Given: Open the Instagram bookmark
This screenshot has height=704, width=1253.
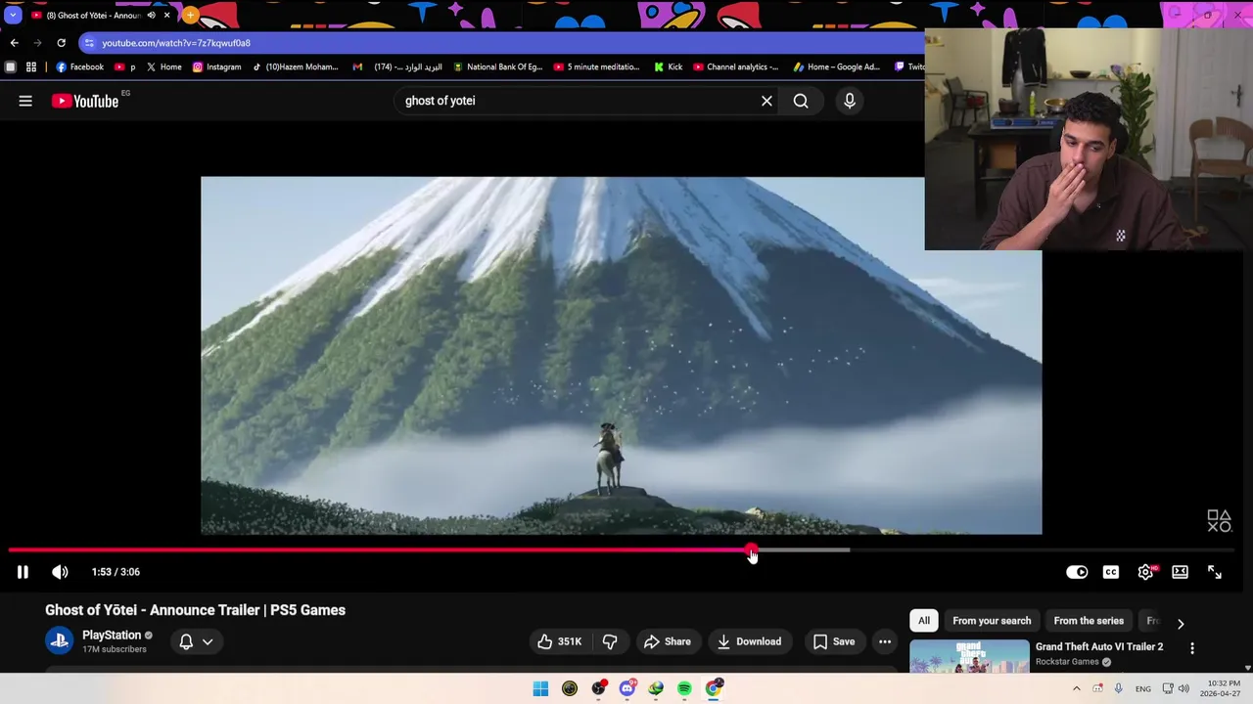Looking at the screenshot, I should click(x=216, y=66).
